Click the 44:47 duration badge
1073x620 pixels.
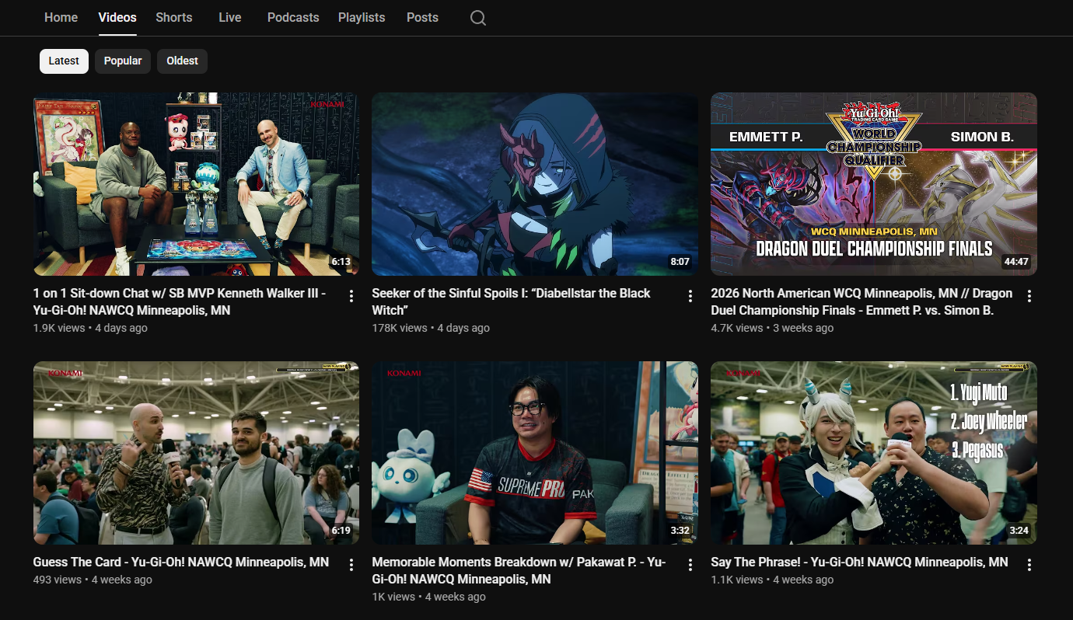[1016, 262]
